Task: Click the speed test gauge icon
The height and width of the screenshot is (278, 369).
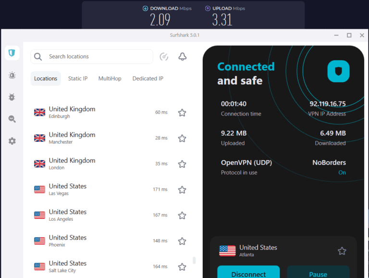Action: [x=164, y=57]
